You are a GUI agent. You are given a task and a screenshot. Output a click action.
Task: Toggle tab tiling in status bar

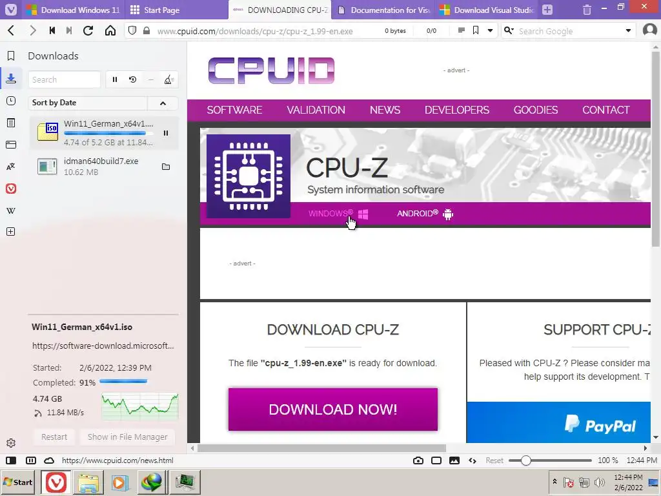point(31,460)
